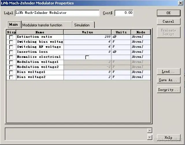185x145 pixels.
Task: Edit Switching bias voltage value
Action: 87,42
